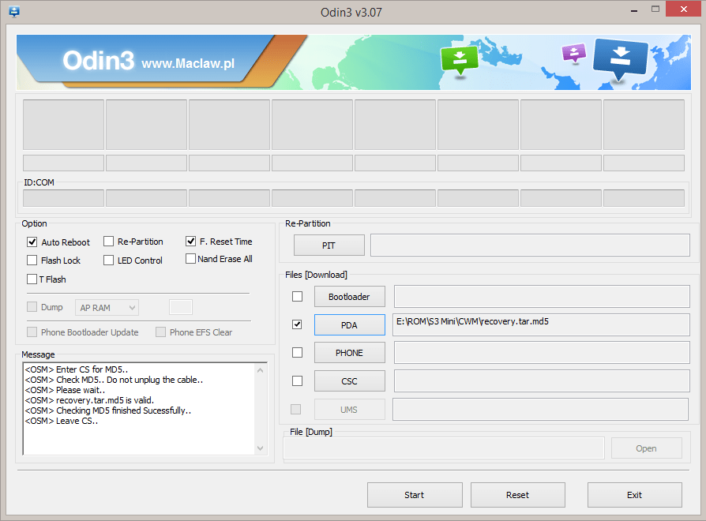
Task: Click '<OSM> Leave CS..' log line
Action: tap(62, 421)
